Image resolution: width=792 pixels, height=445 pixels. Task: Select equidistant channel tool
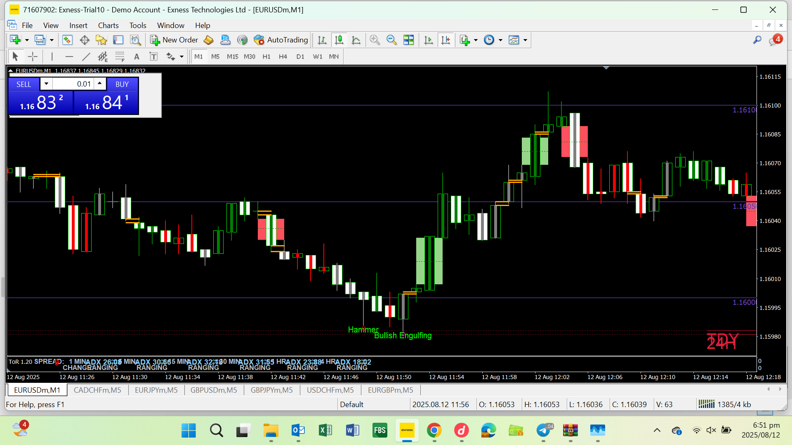[x=103, y=56]
